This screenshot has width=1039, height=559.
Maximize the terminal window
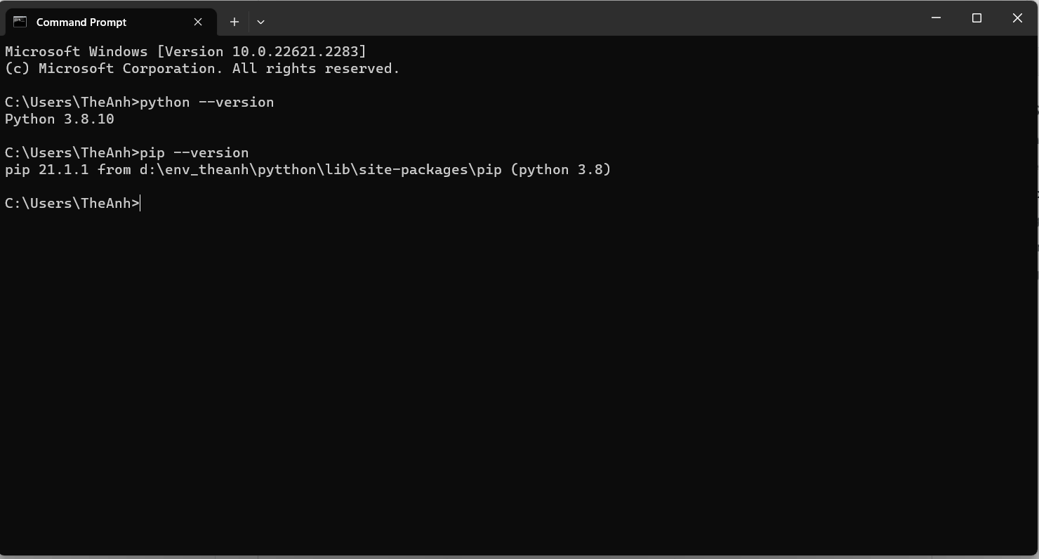977,18
